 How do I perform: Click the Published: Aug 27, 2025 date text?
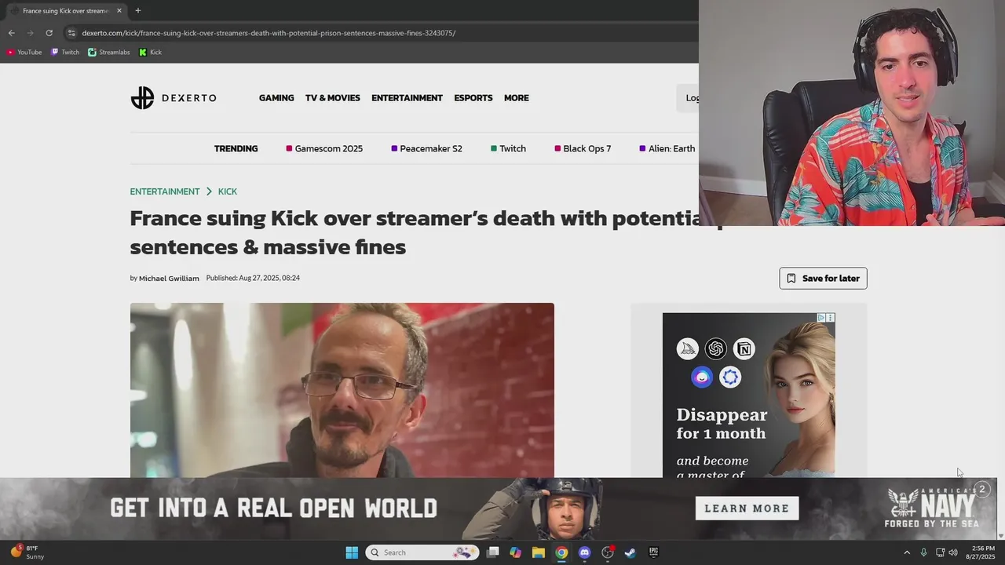click(x=253, y=278)
